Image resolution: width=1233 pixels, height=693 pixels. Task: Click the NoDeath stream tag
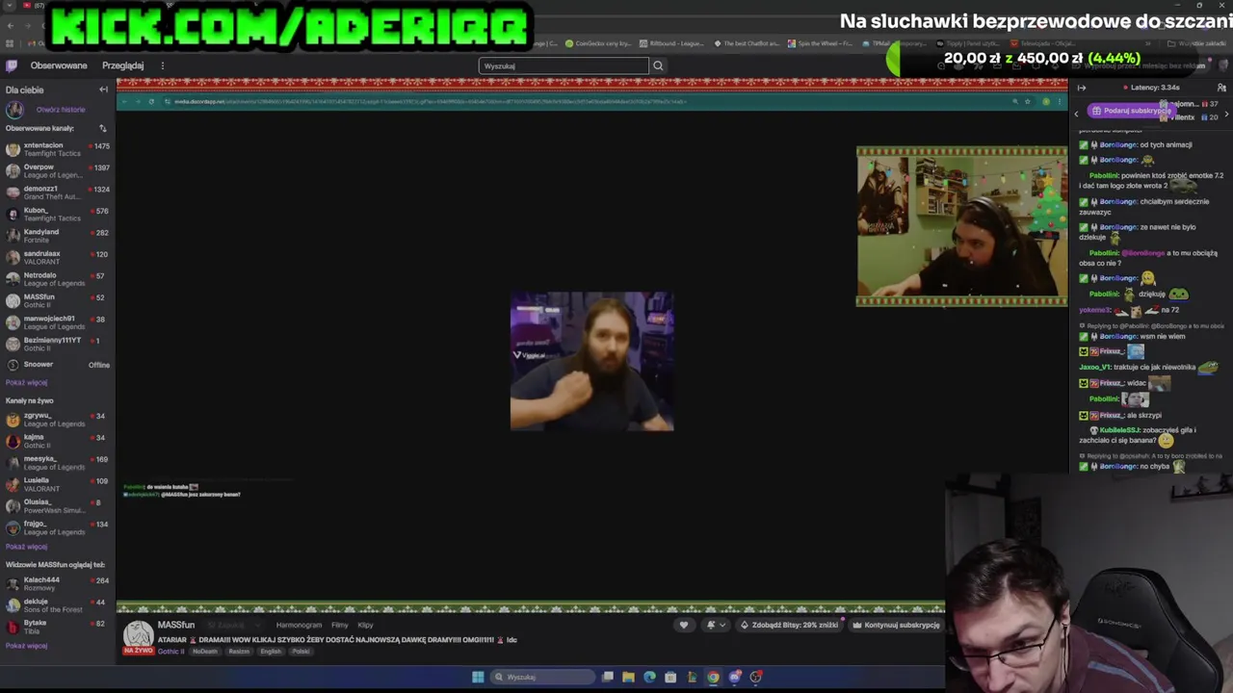coord(204,652)
